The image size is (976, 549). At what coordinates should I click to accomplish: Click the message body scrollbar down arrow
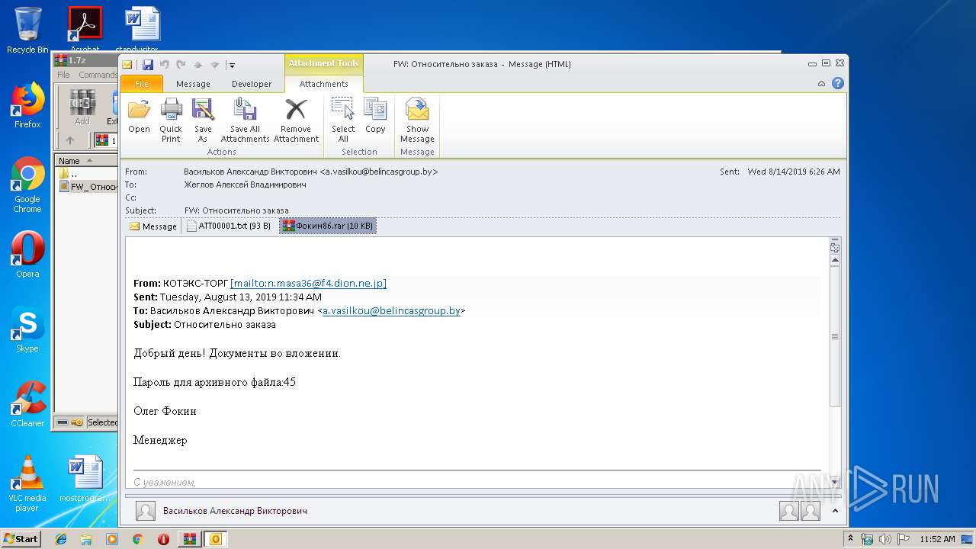coord(835,482)
